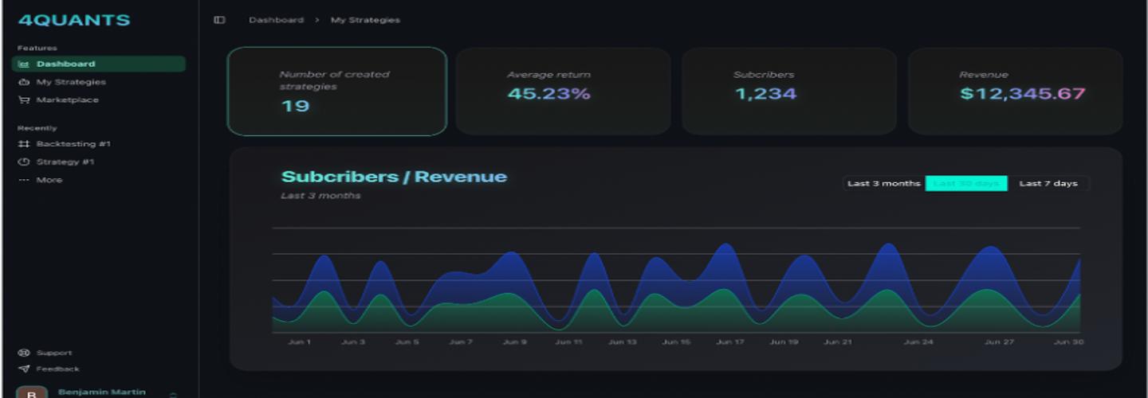Click the Strategy #1 icon

[24, 162]
